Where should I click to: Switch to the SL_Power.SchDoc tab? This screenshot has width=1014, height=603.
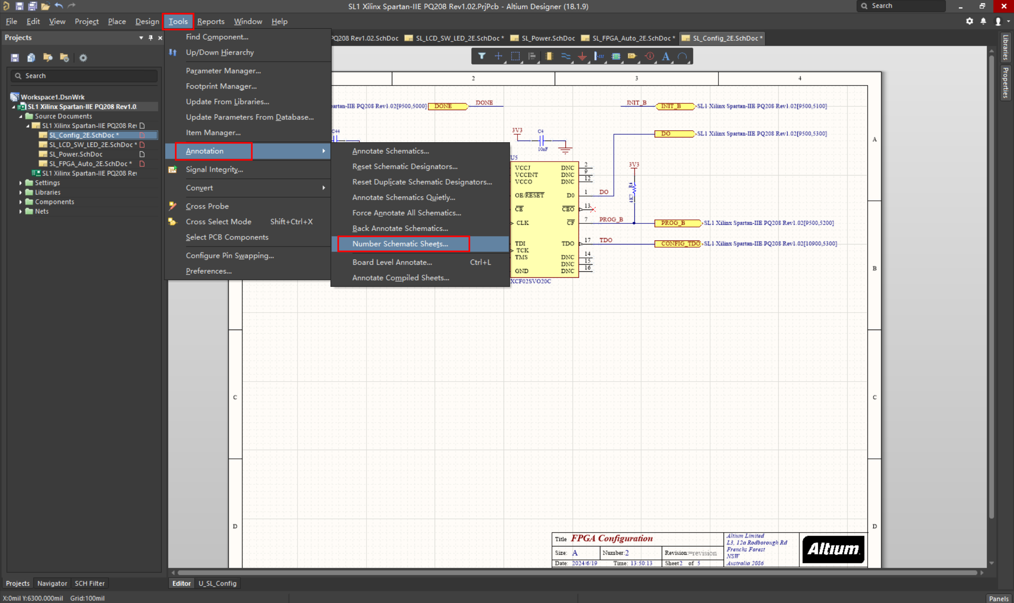(548, 38)
